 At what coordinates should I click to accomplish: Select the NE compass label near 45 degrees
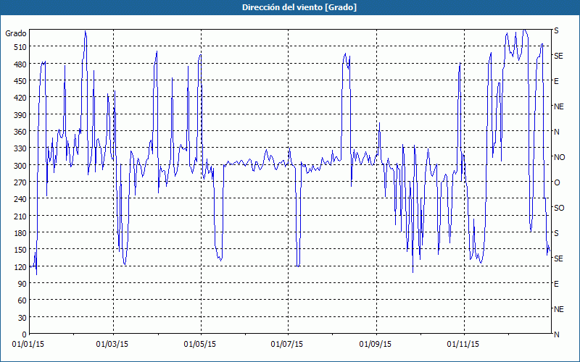pyautogui.click(x=559, y=309)
